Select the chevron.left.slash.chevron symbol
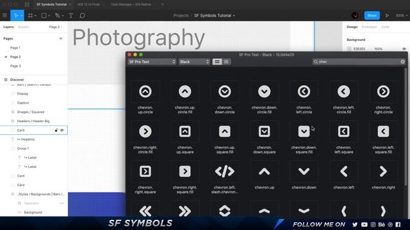The image size is (410, 230). pos(225,171)
